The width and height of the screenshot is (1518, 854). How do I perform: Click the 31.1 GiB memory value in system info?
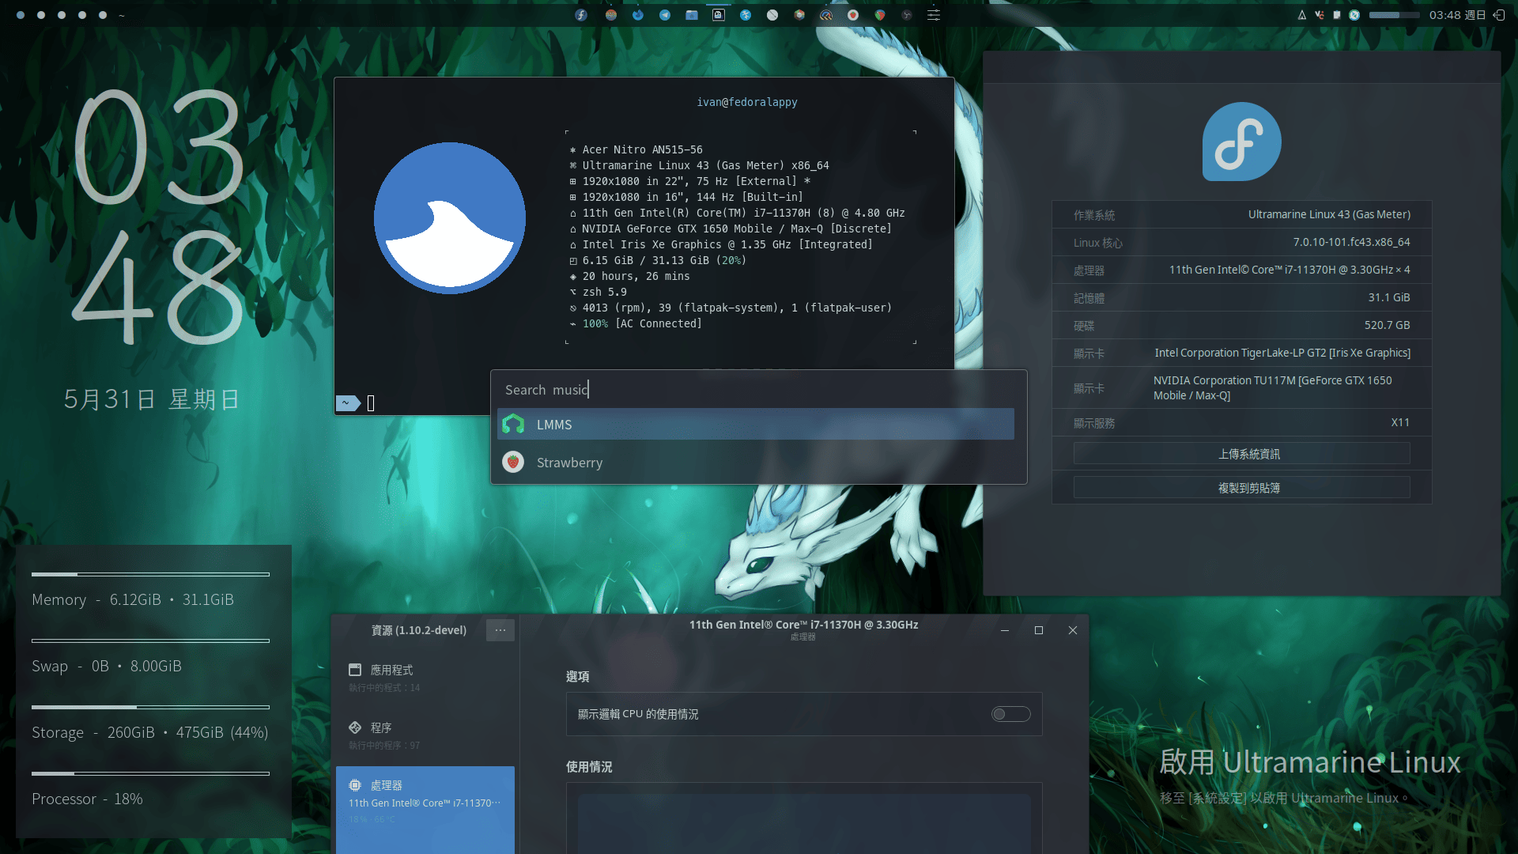(1389, 297)
